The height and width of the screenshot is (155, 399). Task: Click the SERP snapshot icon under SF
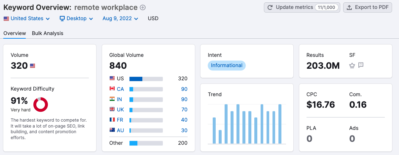(x=361, y=65)
